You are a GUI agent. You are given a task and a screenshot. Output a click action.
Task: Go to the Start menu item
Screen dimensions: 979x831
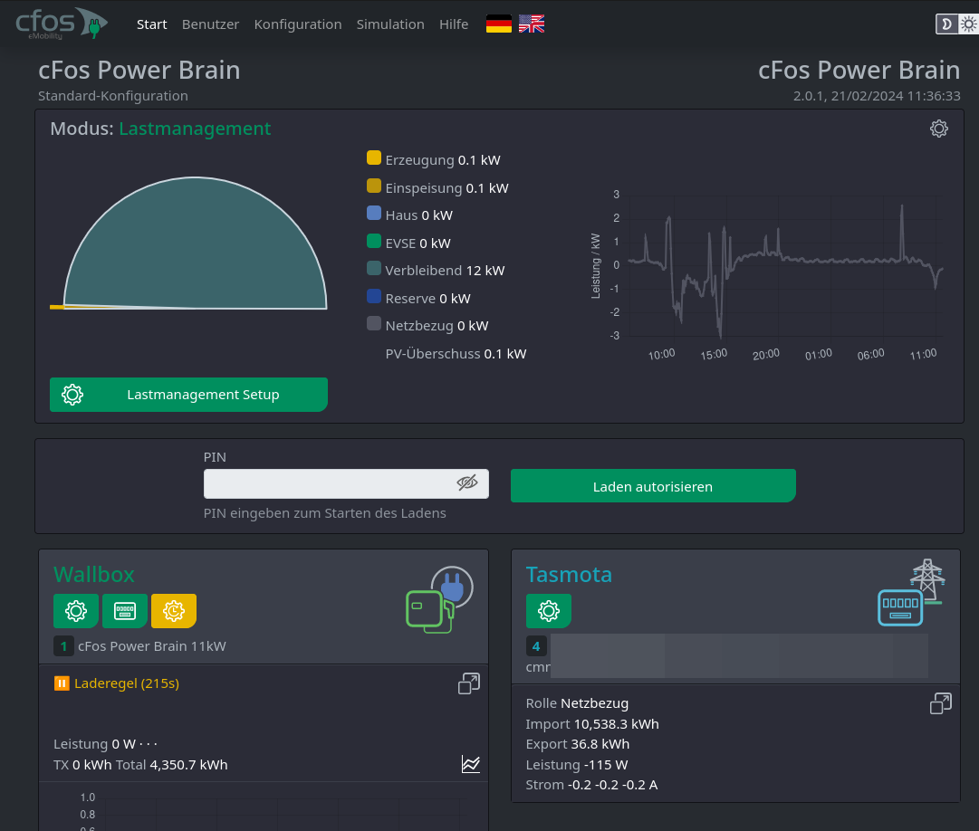coord(152,24)
